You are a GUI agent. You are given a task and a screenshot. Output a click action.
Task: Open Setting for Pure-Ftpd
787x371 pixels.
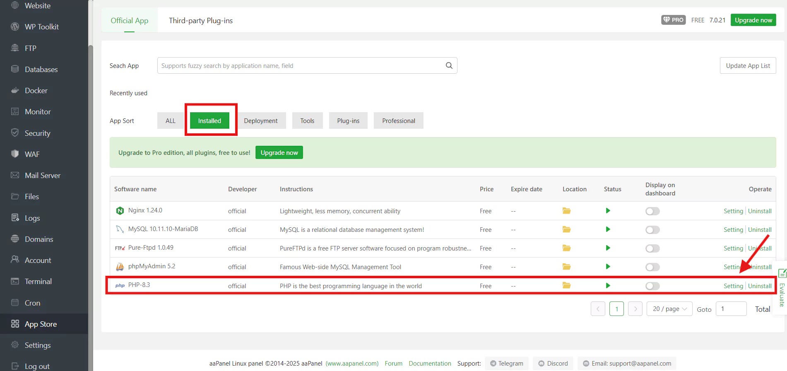(x=733, y=248)
